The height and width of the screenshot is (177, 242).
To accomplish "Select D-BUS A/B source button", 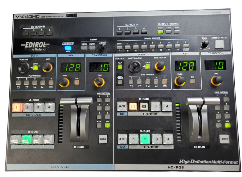I will pyautogui.click(x=122, y=139).
